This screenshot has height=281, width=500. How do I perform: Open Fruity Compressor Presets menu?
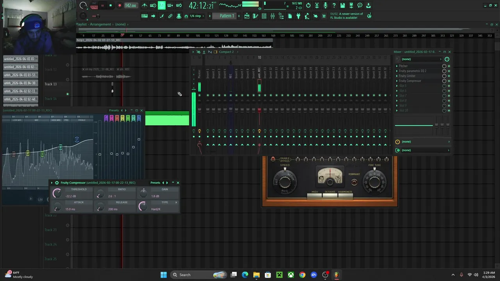[155, 183]
